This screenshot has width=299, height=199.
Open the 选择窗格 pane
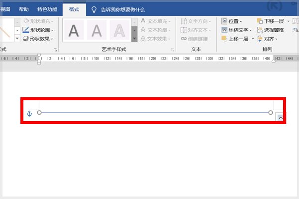tap(271, 30)
